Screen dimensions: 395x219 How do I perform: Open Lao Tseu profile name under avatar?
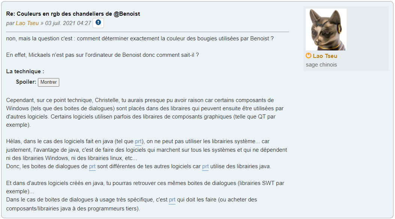coord(325,56)
